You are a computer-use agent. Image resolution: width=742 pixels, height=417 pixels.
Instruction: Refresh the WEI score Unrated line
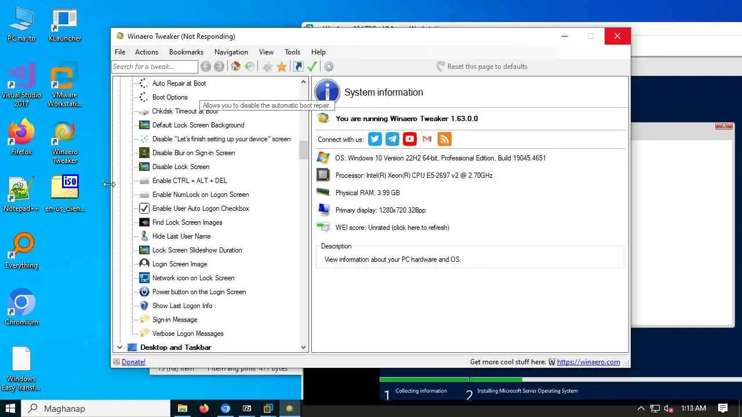(392, 228)
